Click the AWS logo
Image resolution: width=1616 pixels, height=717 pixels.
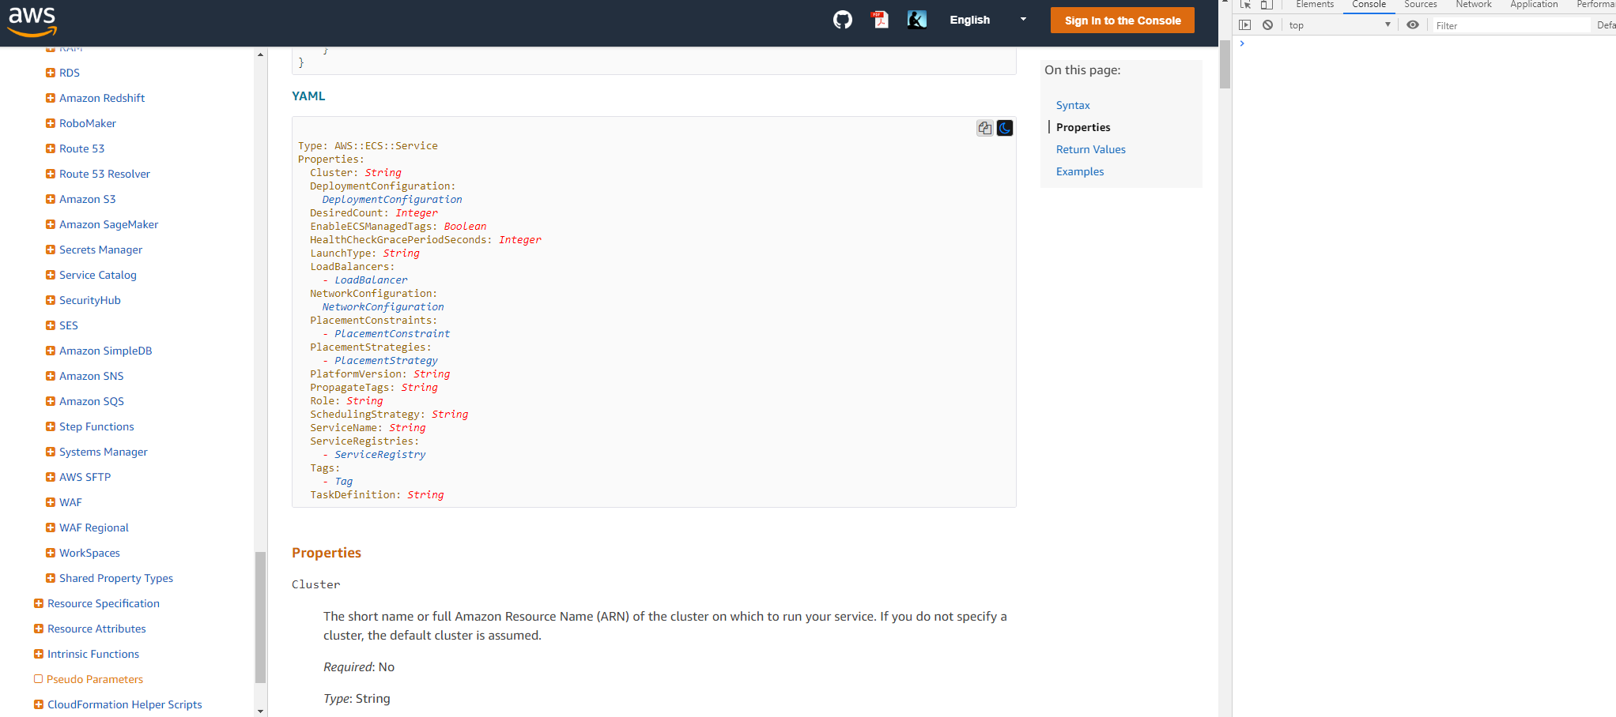32,21
